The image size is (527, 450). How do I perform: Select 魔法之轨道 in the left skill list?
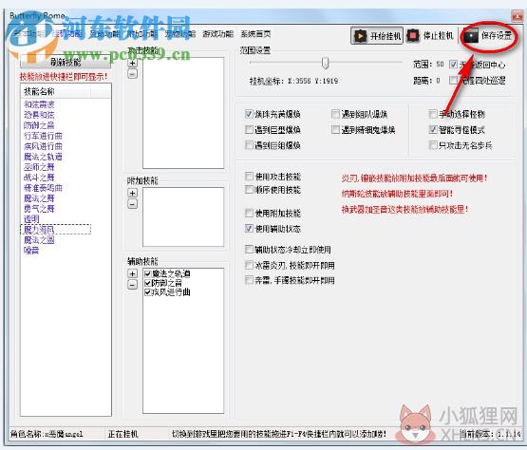[x=43, y=157]
